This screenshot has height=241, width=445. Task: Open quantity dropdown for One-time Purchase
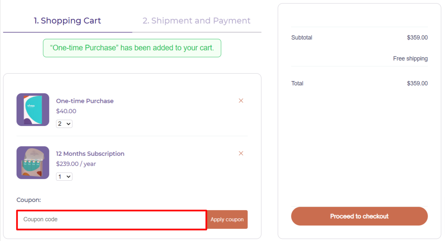pyautogui.click(x=64, y=124)
